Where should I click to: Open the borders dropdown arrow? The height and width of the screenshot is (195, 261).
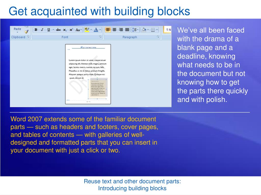[157, 30]
